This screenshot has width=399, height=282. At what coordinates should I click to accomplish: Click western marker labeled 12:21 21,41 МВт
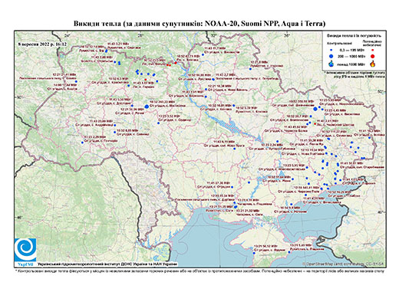tap(76, 81)
